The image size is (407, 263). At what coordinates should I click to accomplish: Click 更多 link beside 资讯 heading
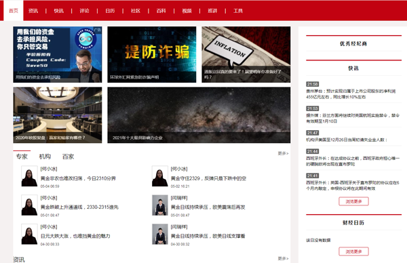click(283, 258)
